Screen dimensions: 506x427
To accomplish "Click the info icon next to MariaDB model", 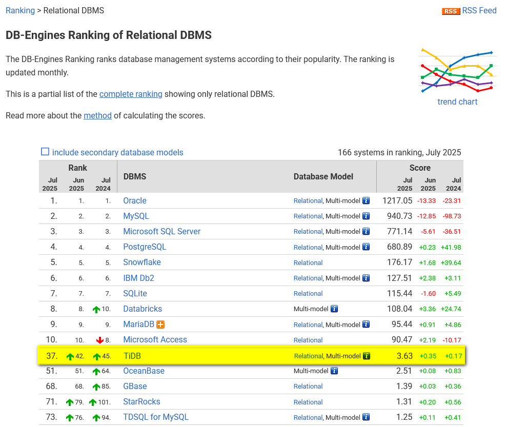I will pos(366,324).
